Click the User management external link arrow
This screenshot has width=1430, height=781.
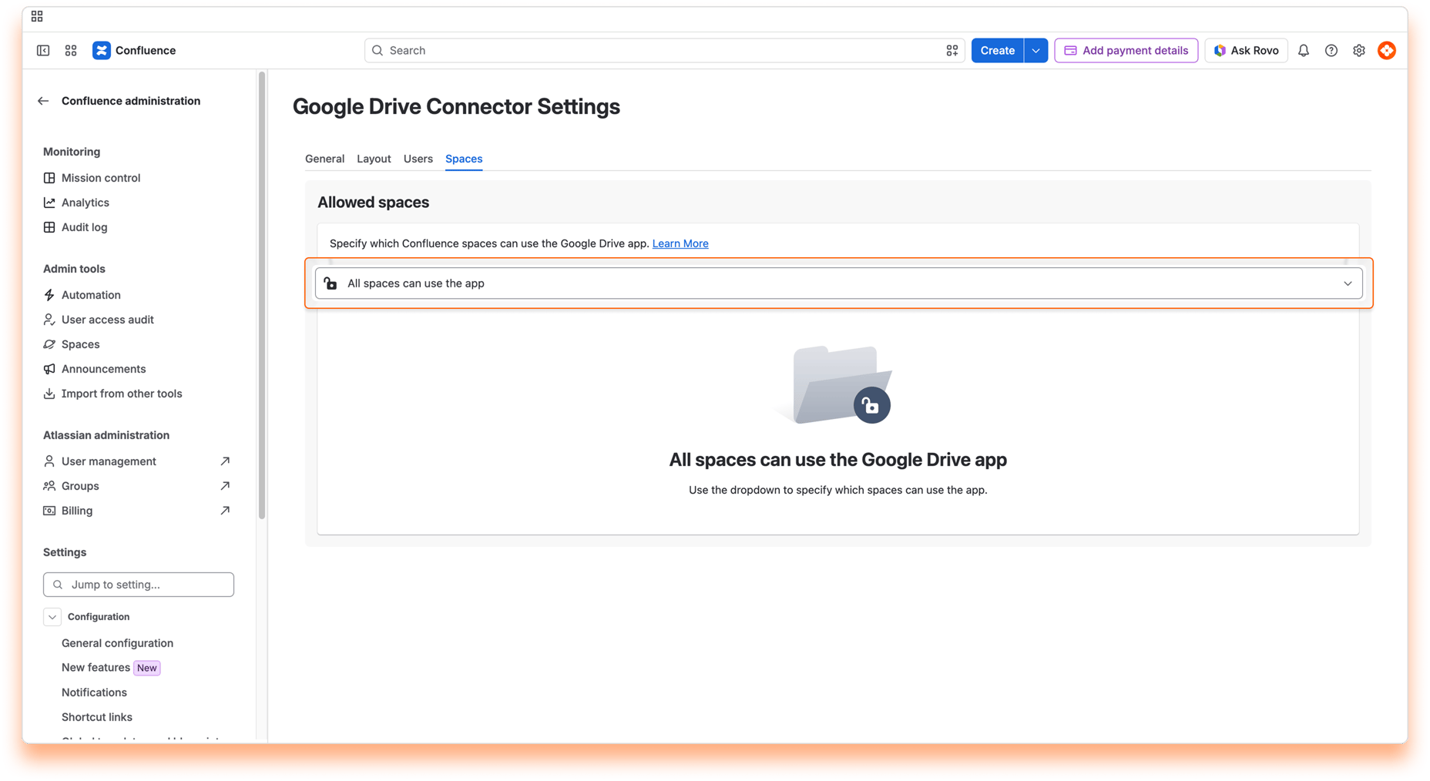point(225,461)
